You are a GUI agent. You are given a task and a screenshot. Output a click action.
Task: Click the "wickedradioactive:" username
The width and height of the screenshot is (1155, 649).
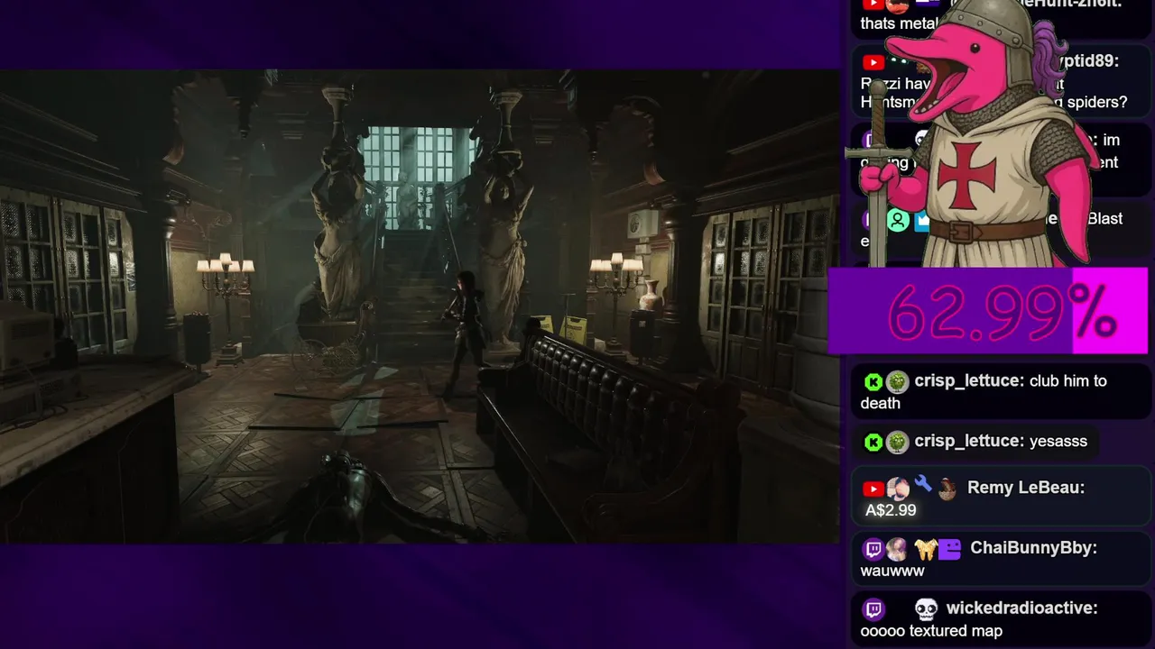[1021, 608]
